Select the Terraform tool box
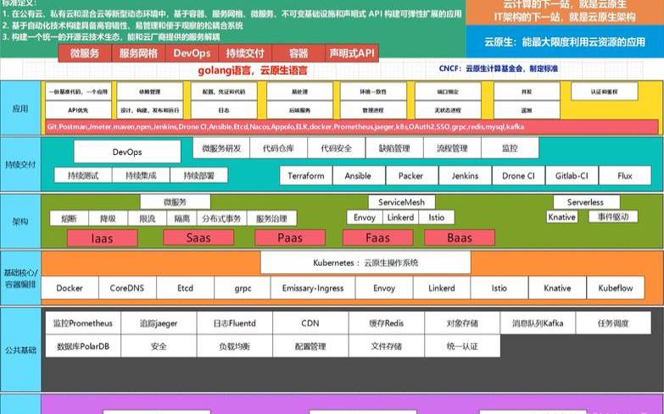This screenshot has width=664, height=414. (305, 176)
